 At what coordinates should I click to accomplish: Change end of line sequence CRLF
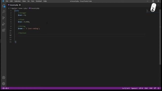[146, 88]
